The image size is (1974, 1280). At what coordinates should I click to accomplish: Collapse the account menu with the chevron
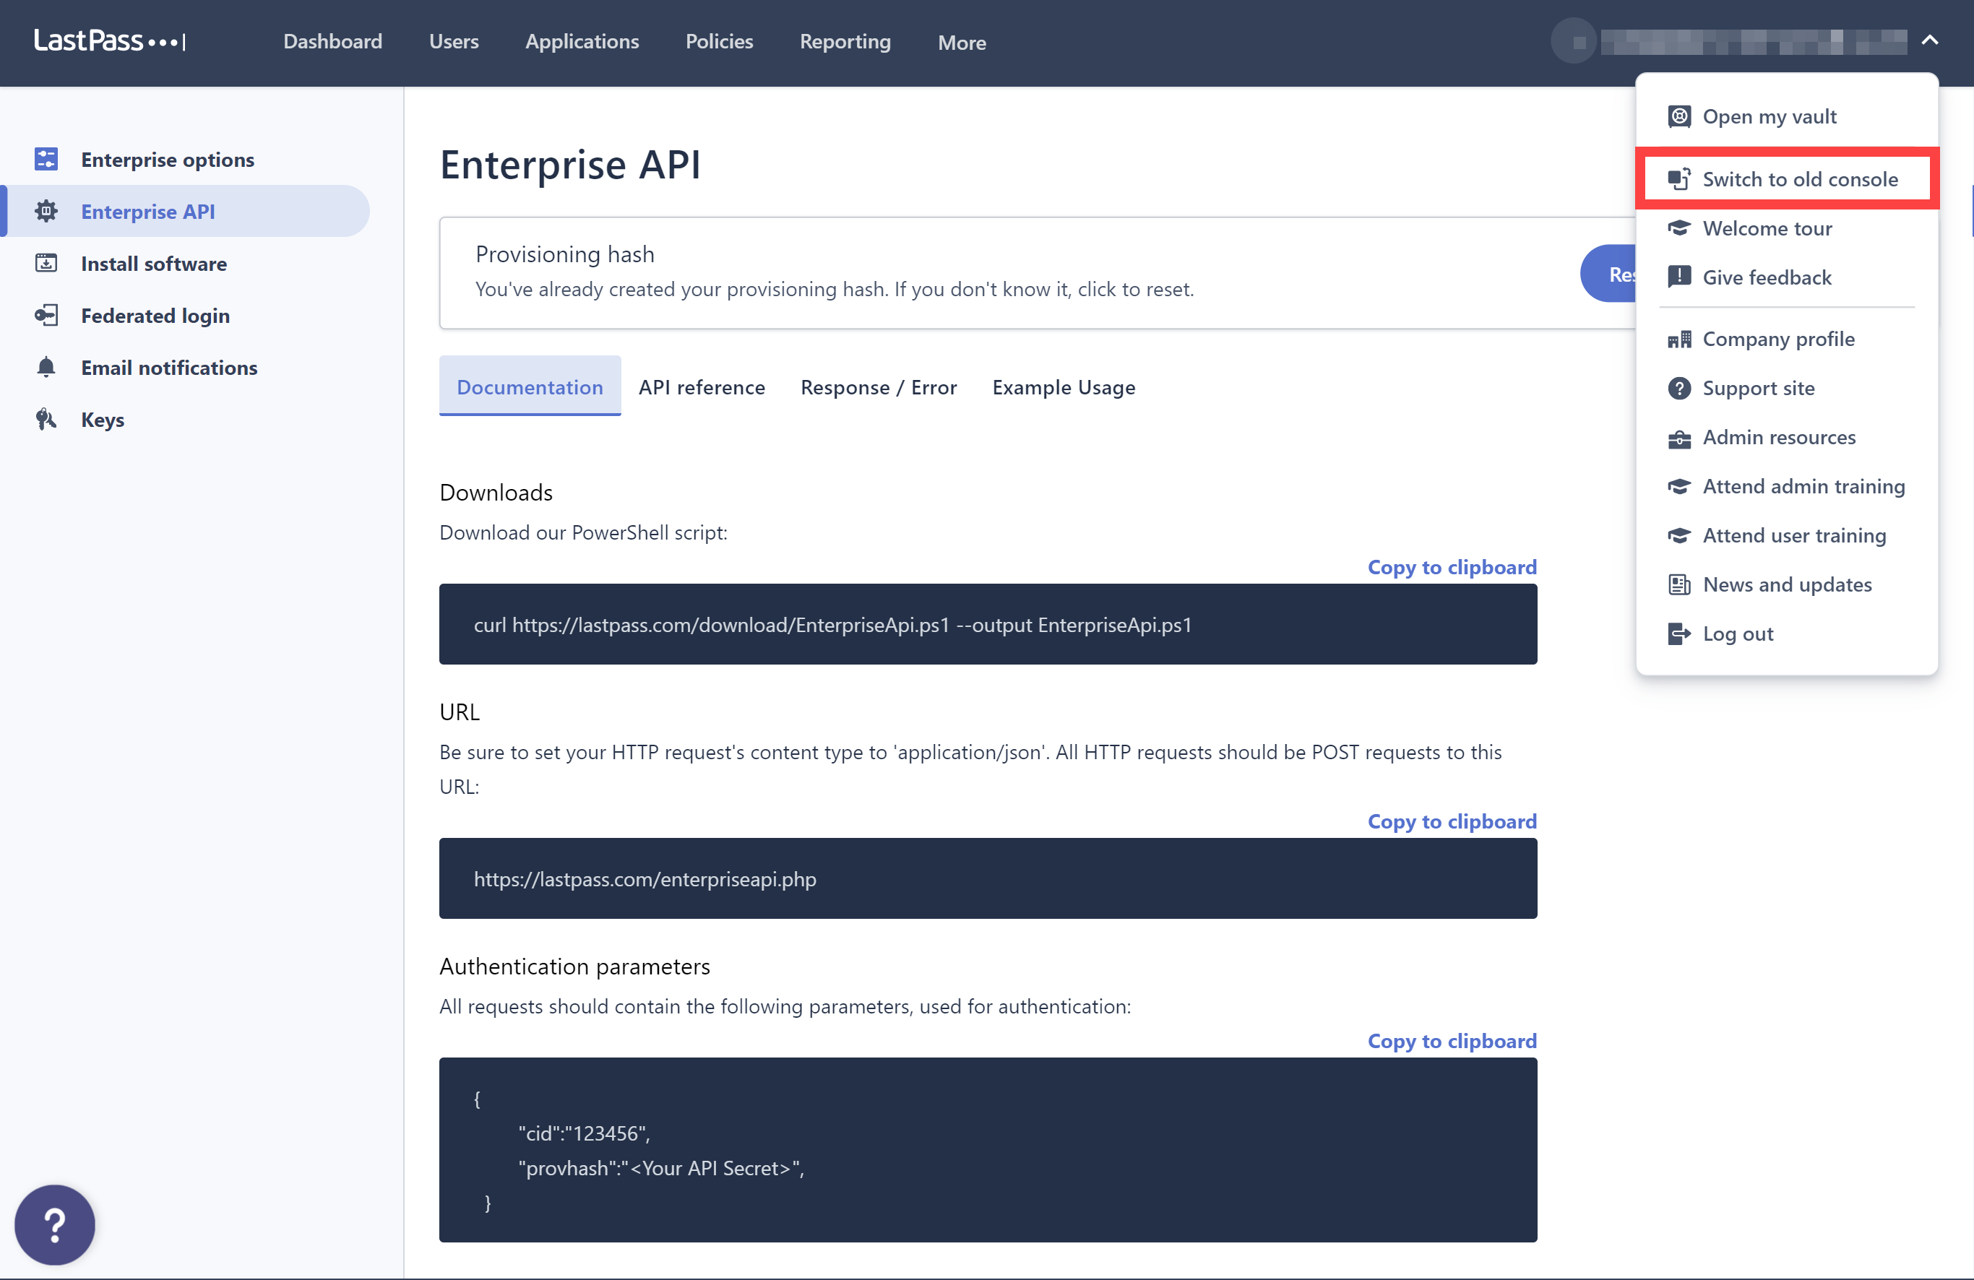tap(1930, 40)
